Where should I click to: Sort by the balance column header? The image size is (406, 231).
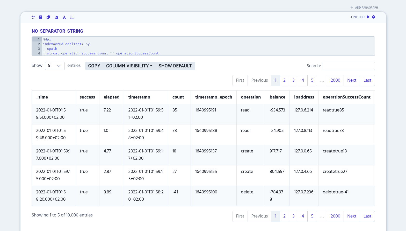[277, 97]
